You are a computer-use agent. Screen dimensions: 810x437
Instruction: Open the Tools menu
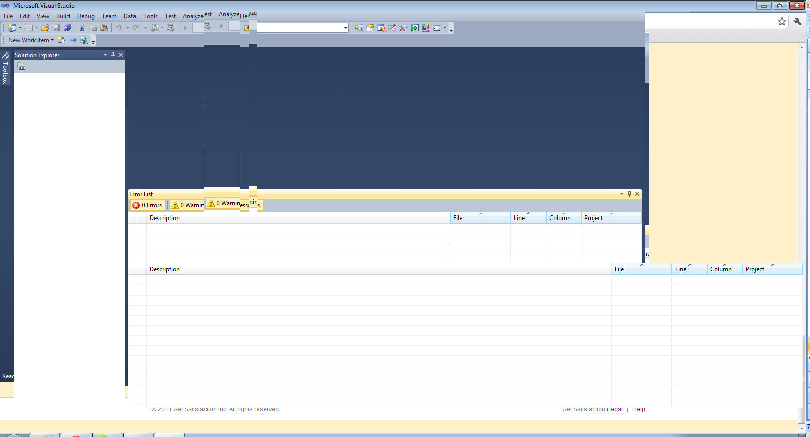tap(150, 16)
